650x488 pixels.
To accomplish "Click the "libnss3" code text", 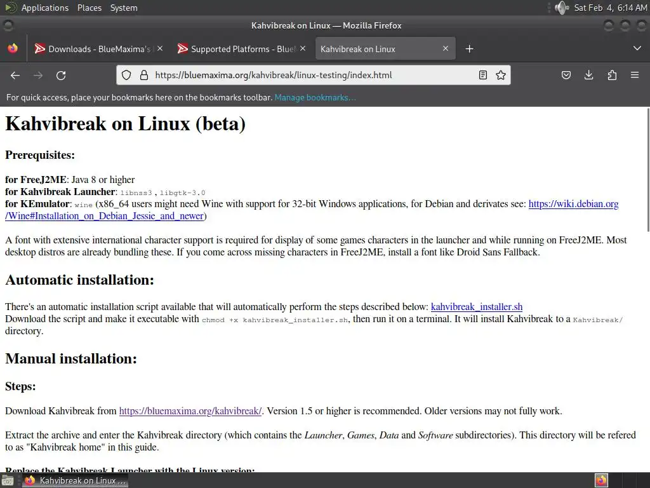I will click(x=136, y=193).
